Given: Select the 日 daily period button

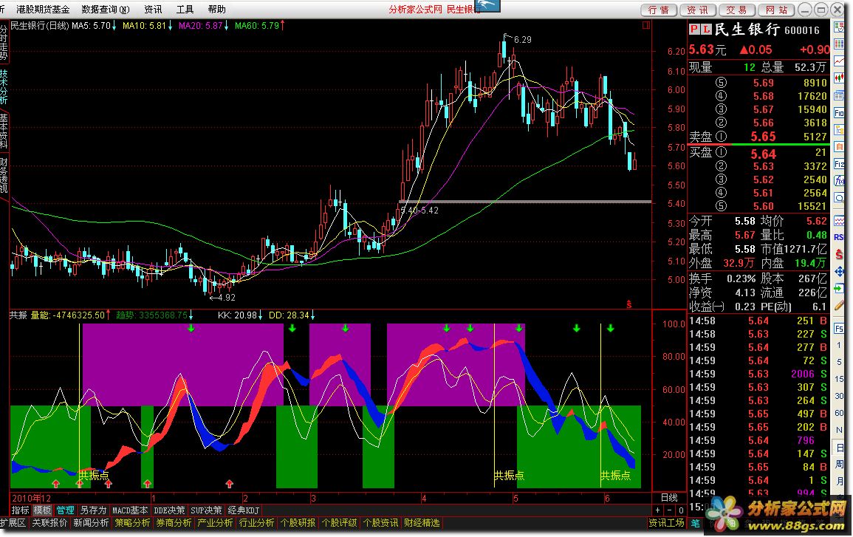Looking at the screenshot, I should coord(840,448).
